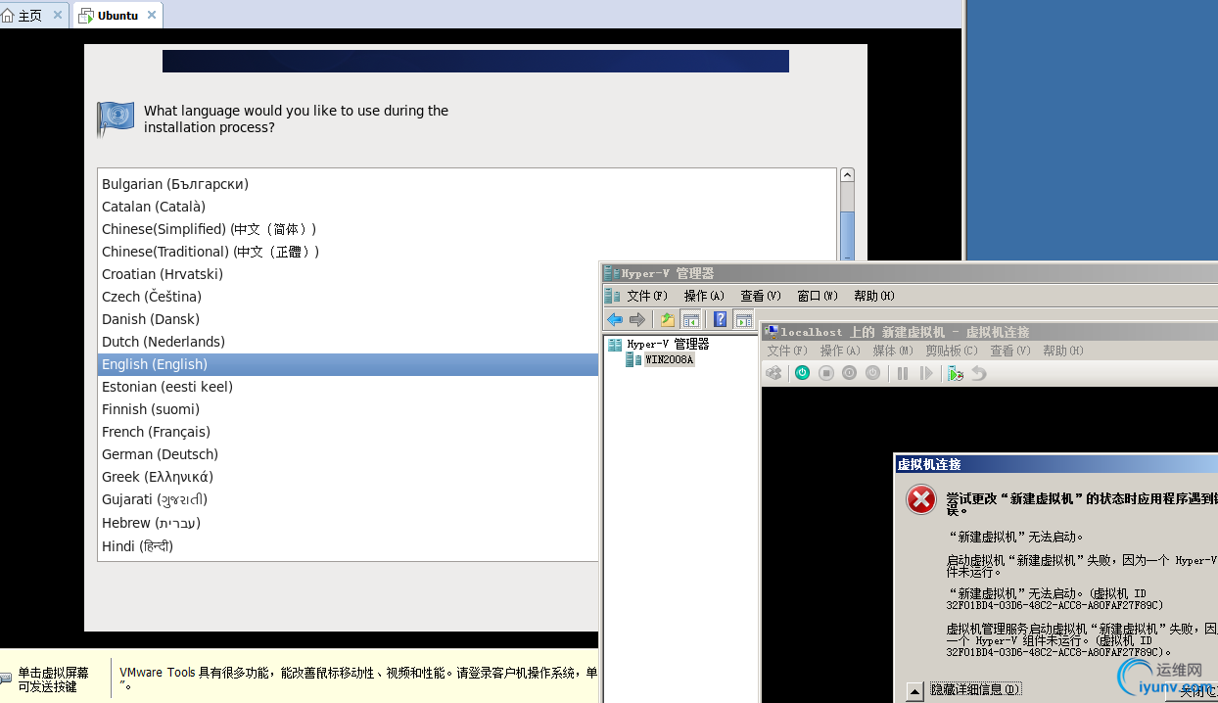Click VM connection window title icon
The image size is (1218, 703).
point(772,332)
